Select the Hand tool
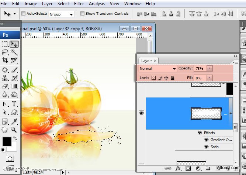 click(x=5, y=129)
